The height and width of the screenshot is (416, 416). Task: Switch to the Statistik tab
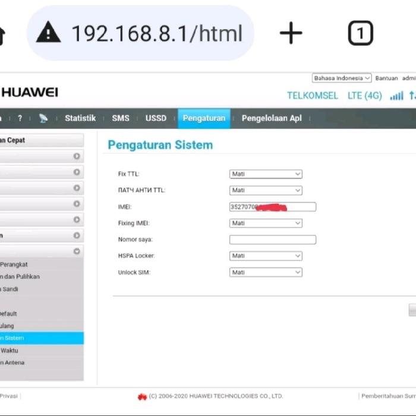pyautogui.click(x=80, y=118)
